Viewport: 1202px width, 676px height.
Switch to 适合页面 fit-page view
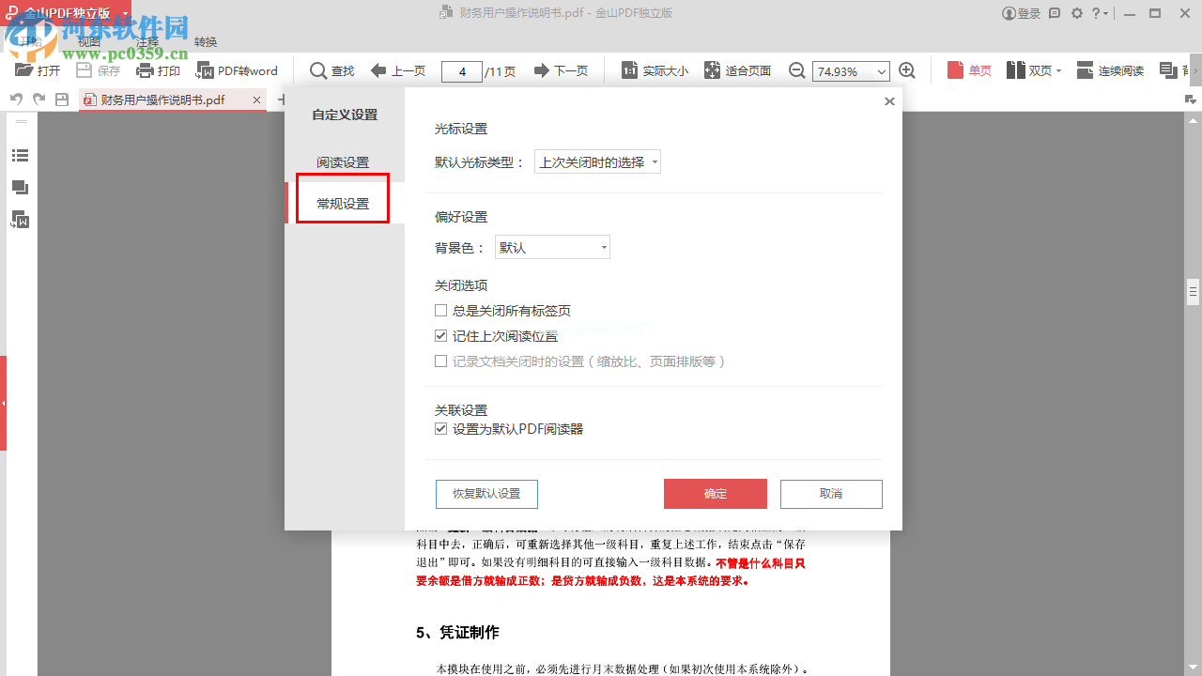pos(738,70)
